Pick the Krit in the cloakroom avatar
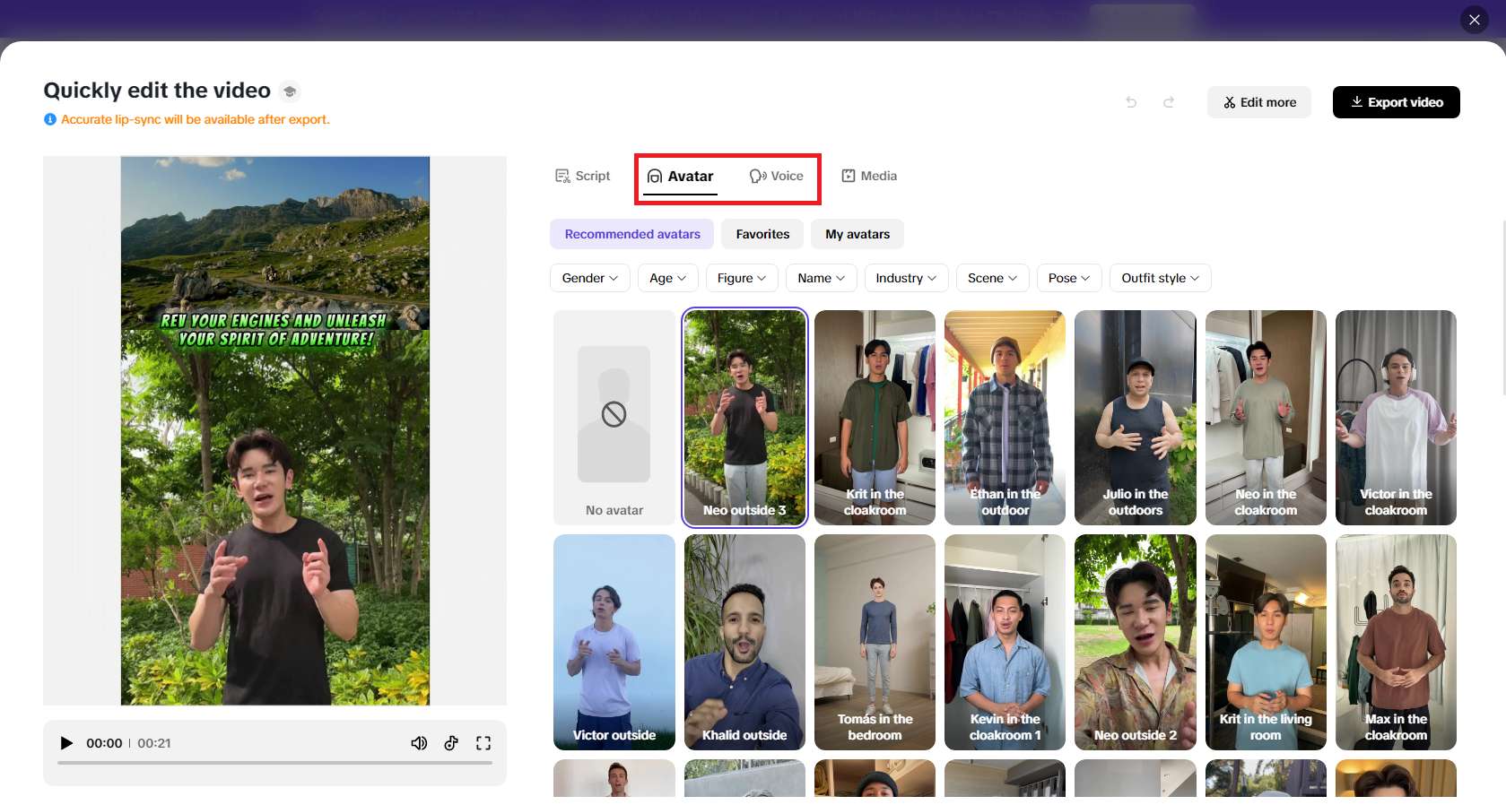1506x805 pixels. click(x=875, y=418)
